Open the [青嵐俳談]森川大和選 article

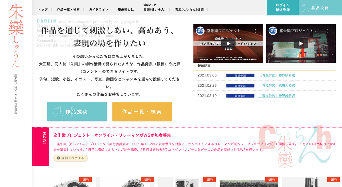pyautogui.click(x=276, y=86)
